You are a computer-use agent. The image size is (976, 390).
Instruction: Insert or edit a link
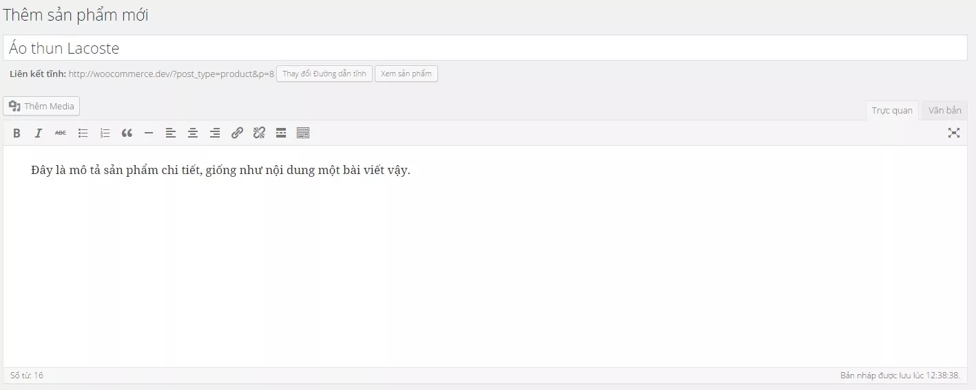(237, 133)
